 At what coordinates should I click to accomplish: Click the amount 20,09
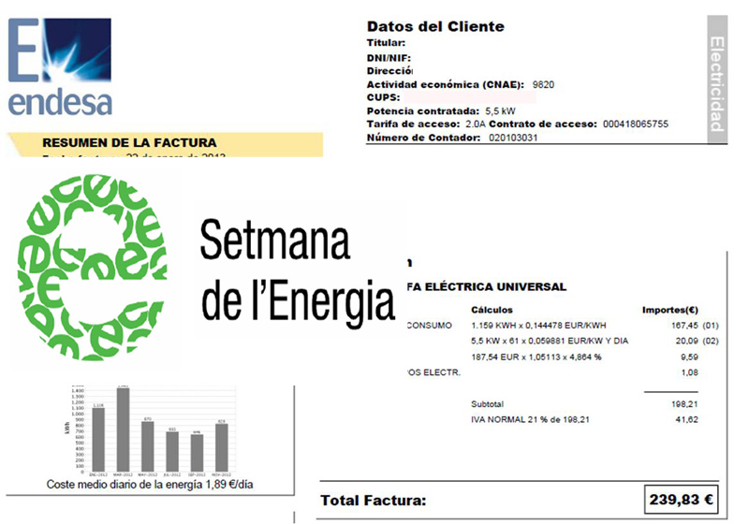pyautogui.click(x=686, y=342)
